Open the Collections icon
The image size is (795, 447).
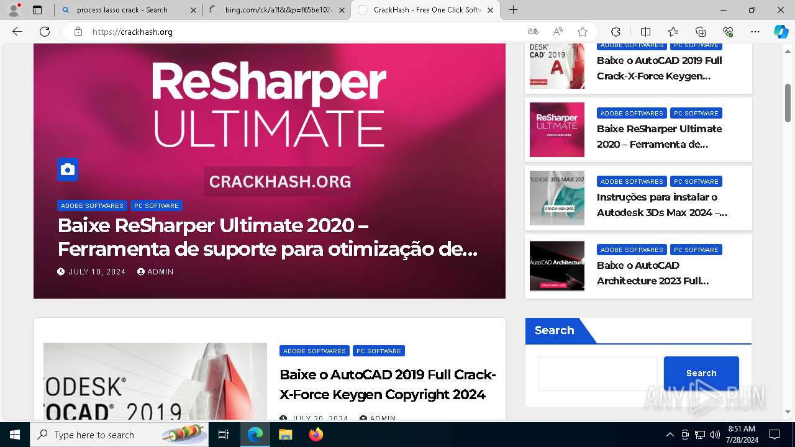701,32
